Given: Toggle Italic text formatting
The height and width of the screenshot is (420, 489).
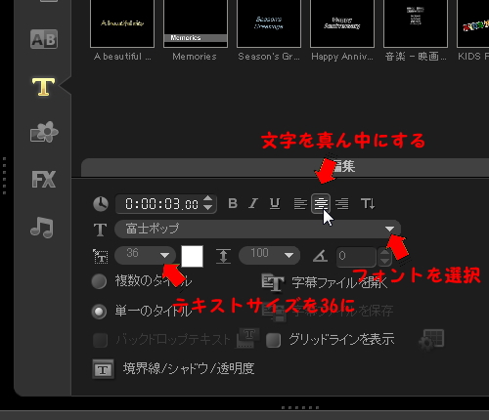Looking at the screenshot, I should point(253,203).
